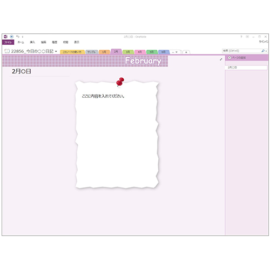Switch to the サンプル section tab
Viewport: 270px width, 270px height.
(x=92, y=52)
